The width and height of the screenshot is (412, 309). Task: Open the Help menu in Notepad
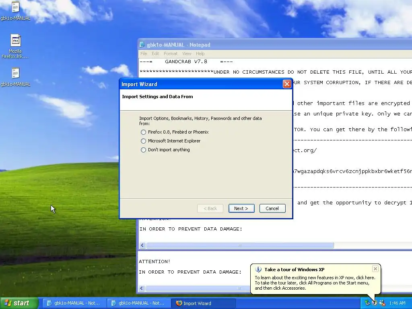[200, 54]
